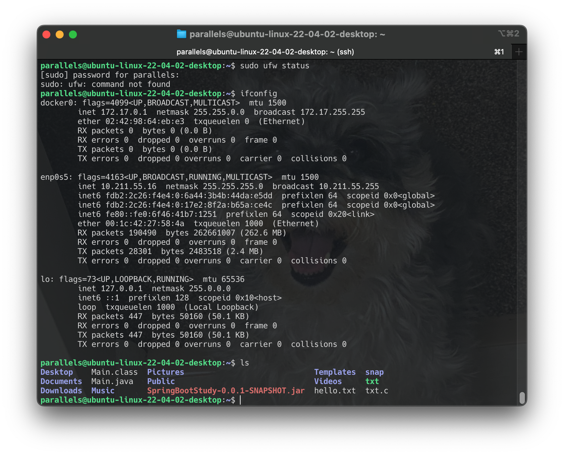The image size is (564, 455).
Task: Click 'Public' directory name
Action: 161,381
